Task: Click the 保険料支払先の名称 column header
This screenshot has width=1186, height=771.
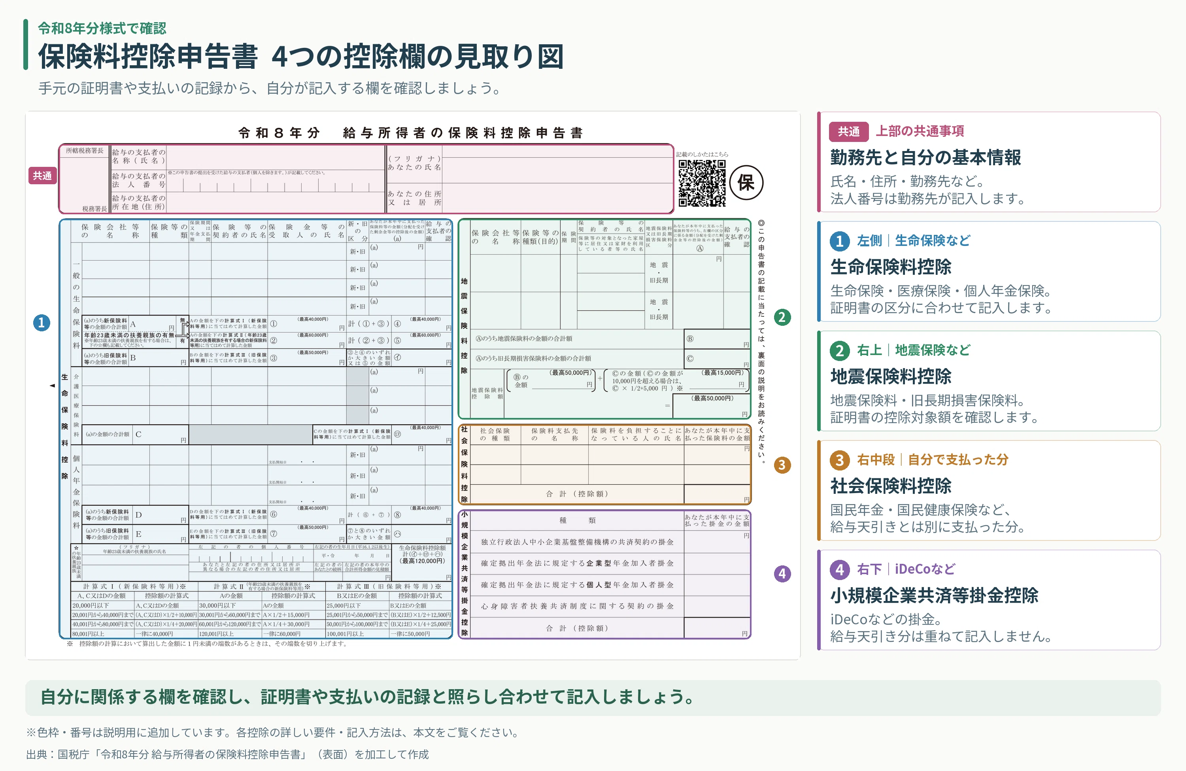Action: tap(554, 435)
